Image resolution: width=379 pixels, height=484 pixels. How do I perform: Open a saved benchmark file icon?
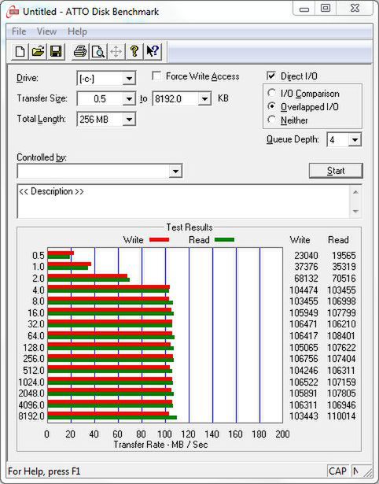tap(38, 51)
